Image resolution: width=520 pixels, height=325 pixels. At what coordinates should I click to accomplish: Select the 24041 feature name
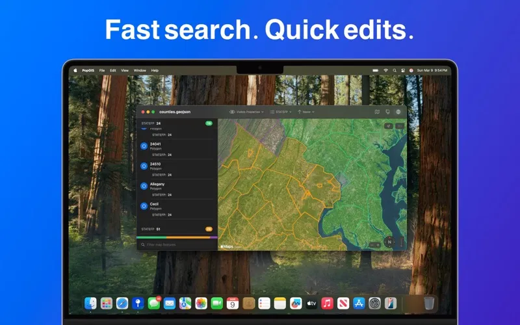click(155, 144)
